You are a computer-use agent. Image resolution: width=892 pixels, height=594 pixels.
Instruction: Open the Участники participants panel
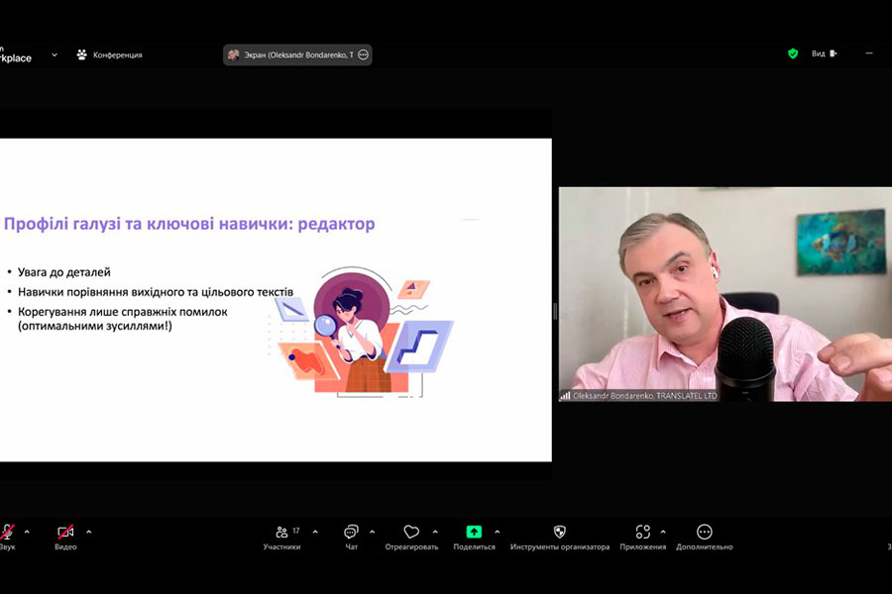point(282,537)
